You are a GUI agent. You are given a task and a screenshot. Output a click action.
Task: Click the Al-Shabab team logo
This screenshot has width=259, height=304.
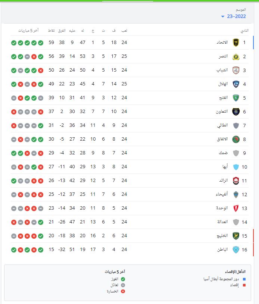click(235, 70)
